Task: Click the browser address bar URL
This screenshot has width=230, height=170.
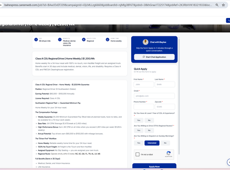Action: [108, 5]
